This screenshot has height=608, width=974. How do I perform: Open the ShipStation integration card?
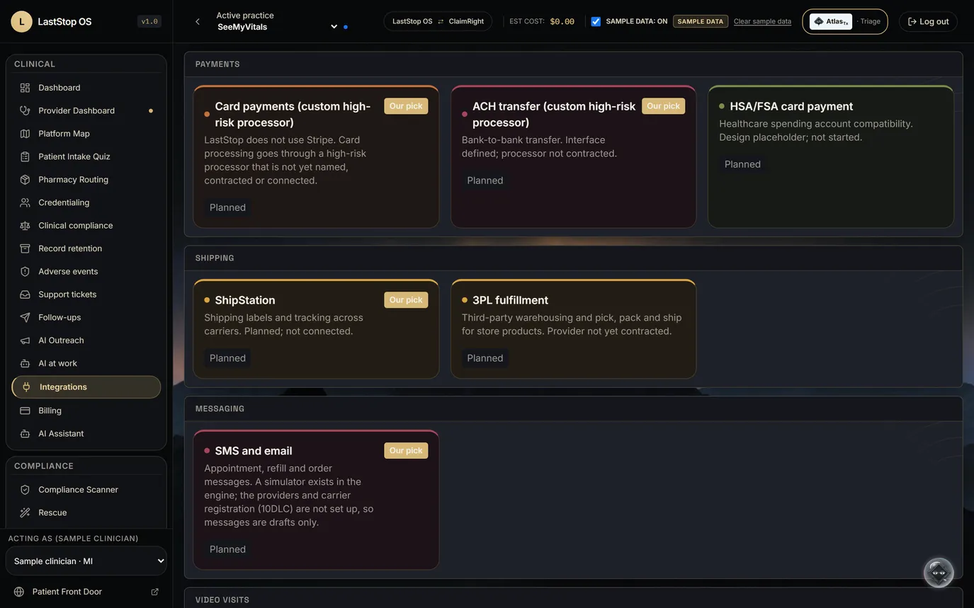316,329
